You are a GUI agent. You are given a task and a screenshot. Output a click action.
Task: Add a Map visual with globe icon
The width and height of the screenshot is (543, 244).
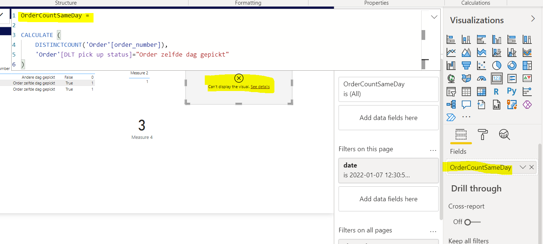point(451,78)
